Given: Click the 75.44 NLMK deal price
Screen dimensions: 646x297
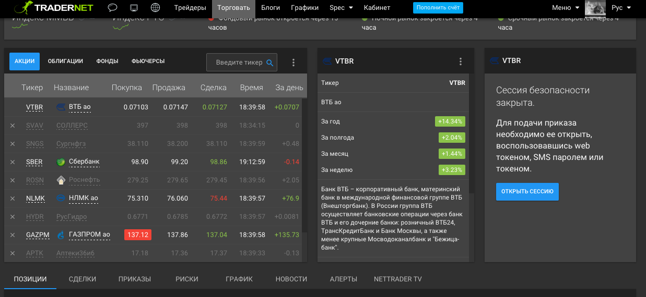Looking at the screenshot, I should (x=218, y=199).
